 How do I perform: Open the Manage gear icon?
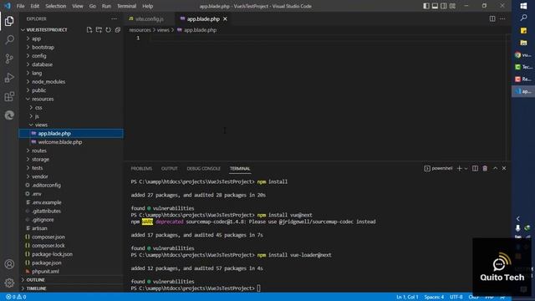point(9,283)
